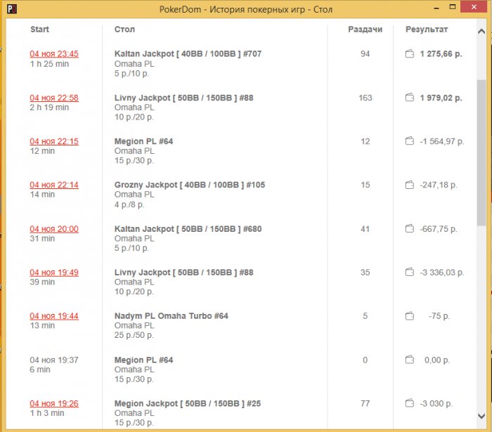This screenshot has height=432, width=492.
Task: Click duration text 1 h 25 min
Action: [49, 64]
